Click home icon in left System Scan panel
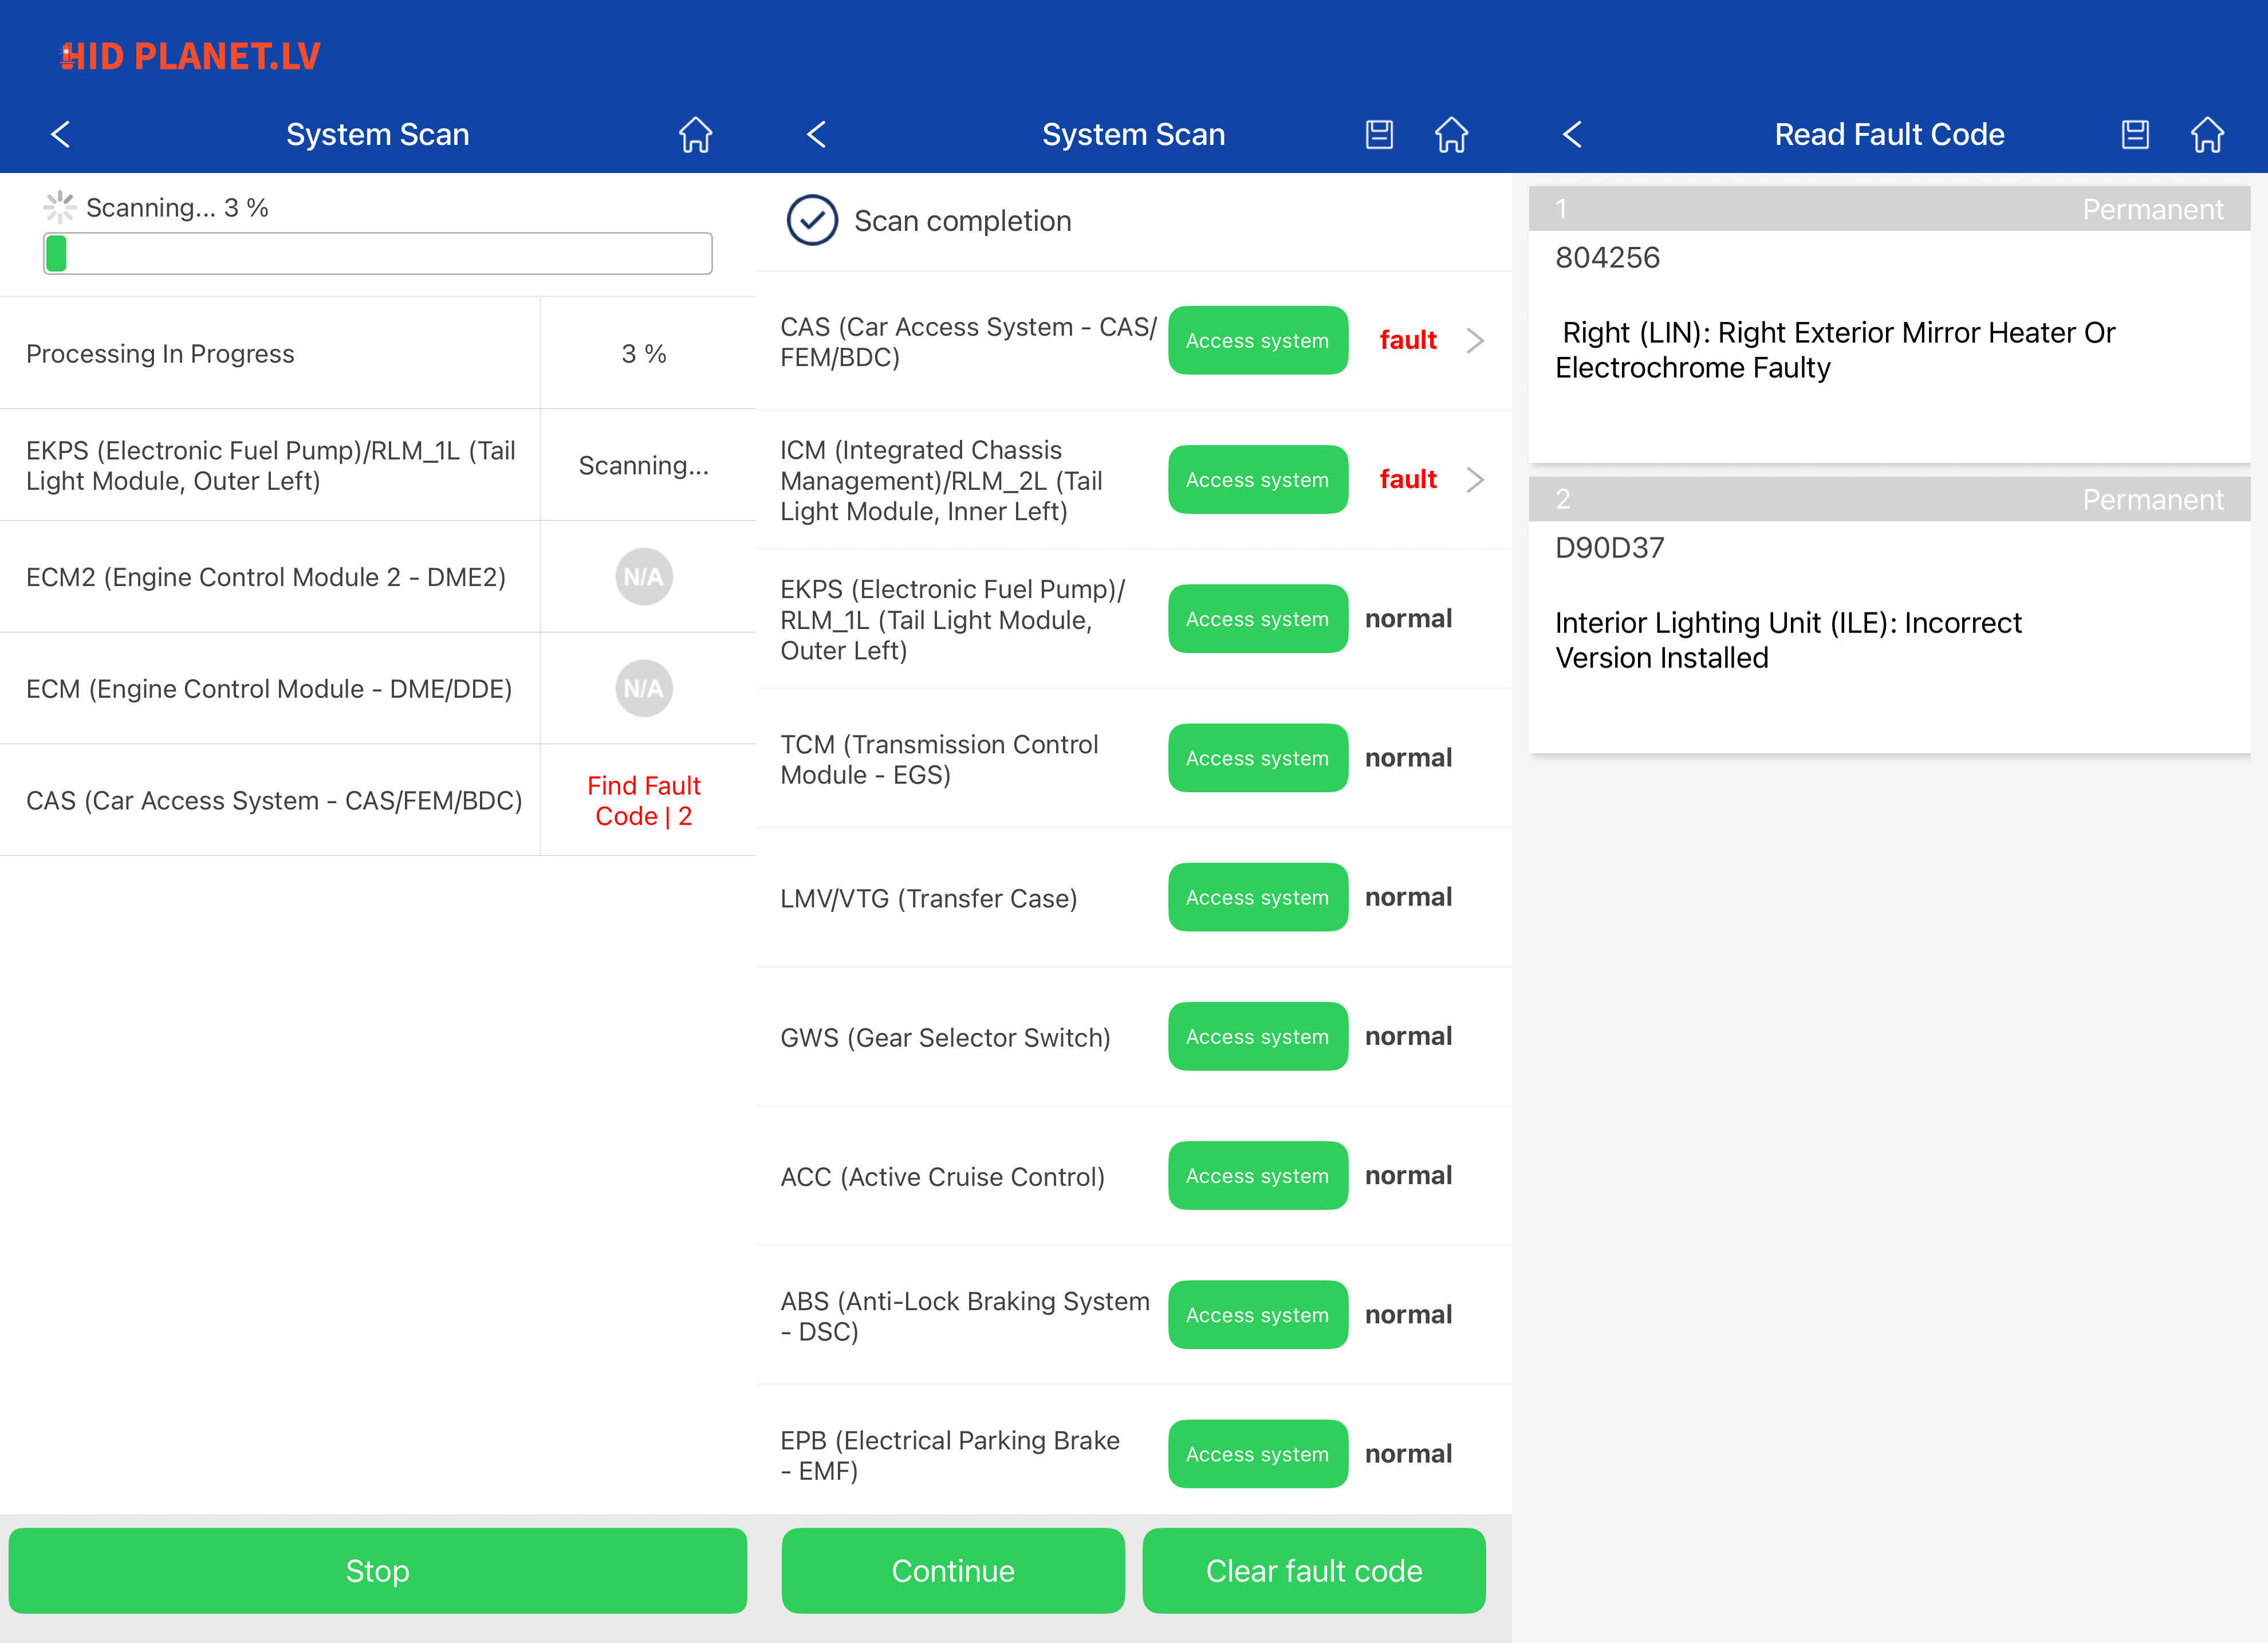 [x=695, y=135]
